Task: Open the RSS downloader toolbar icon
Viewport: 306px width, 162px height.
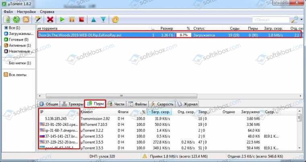Action: [x=26, y=19]
